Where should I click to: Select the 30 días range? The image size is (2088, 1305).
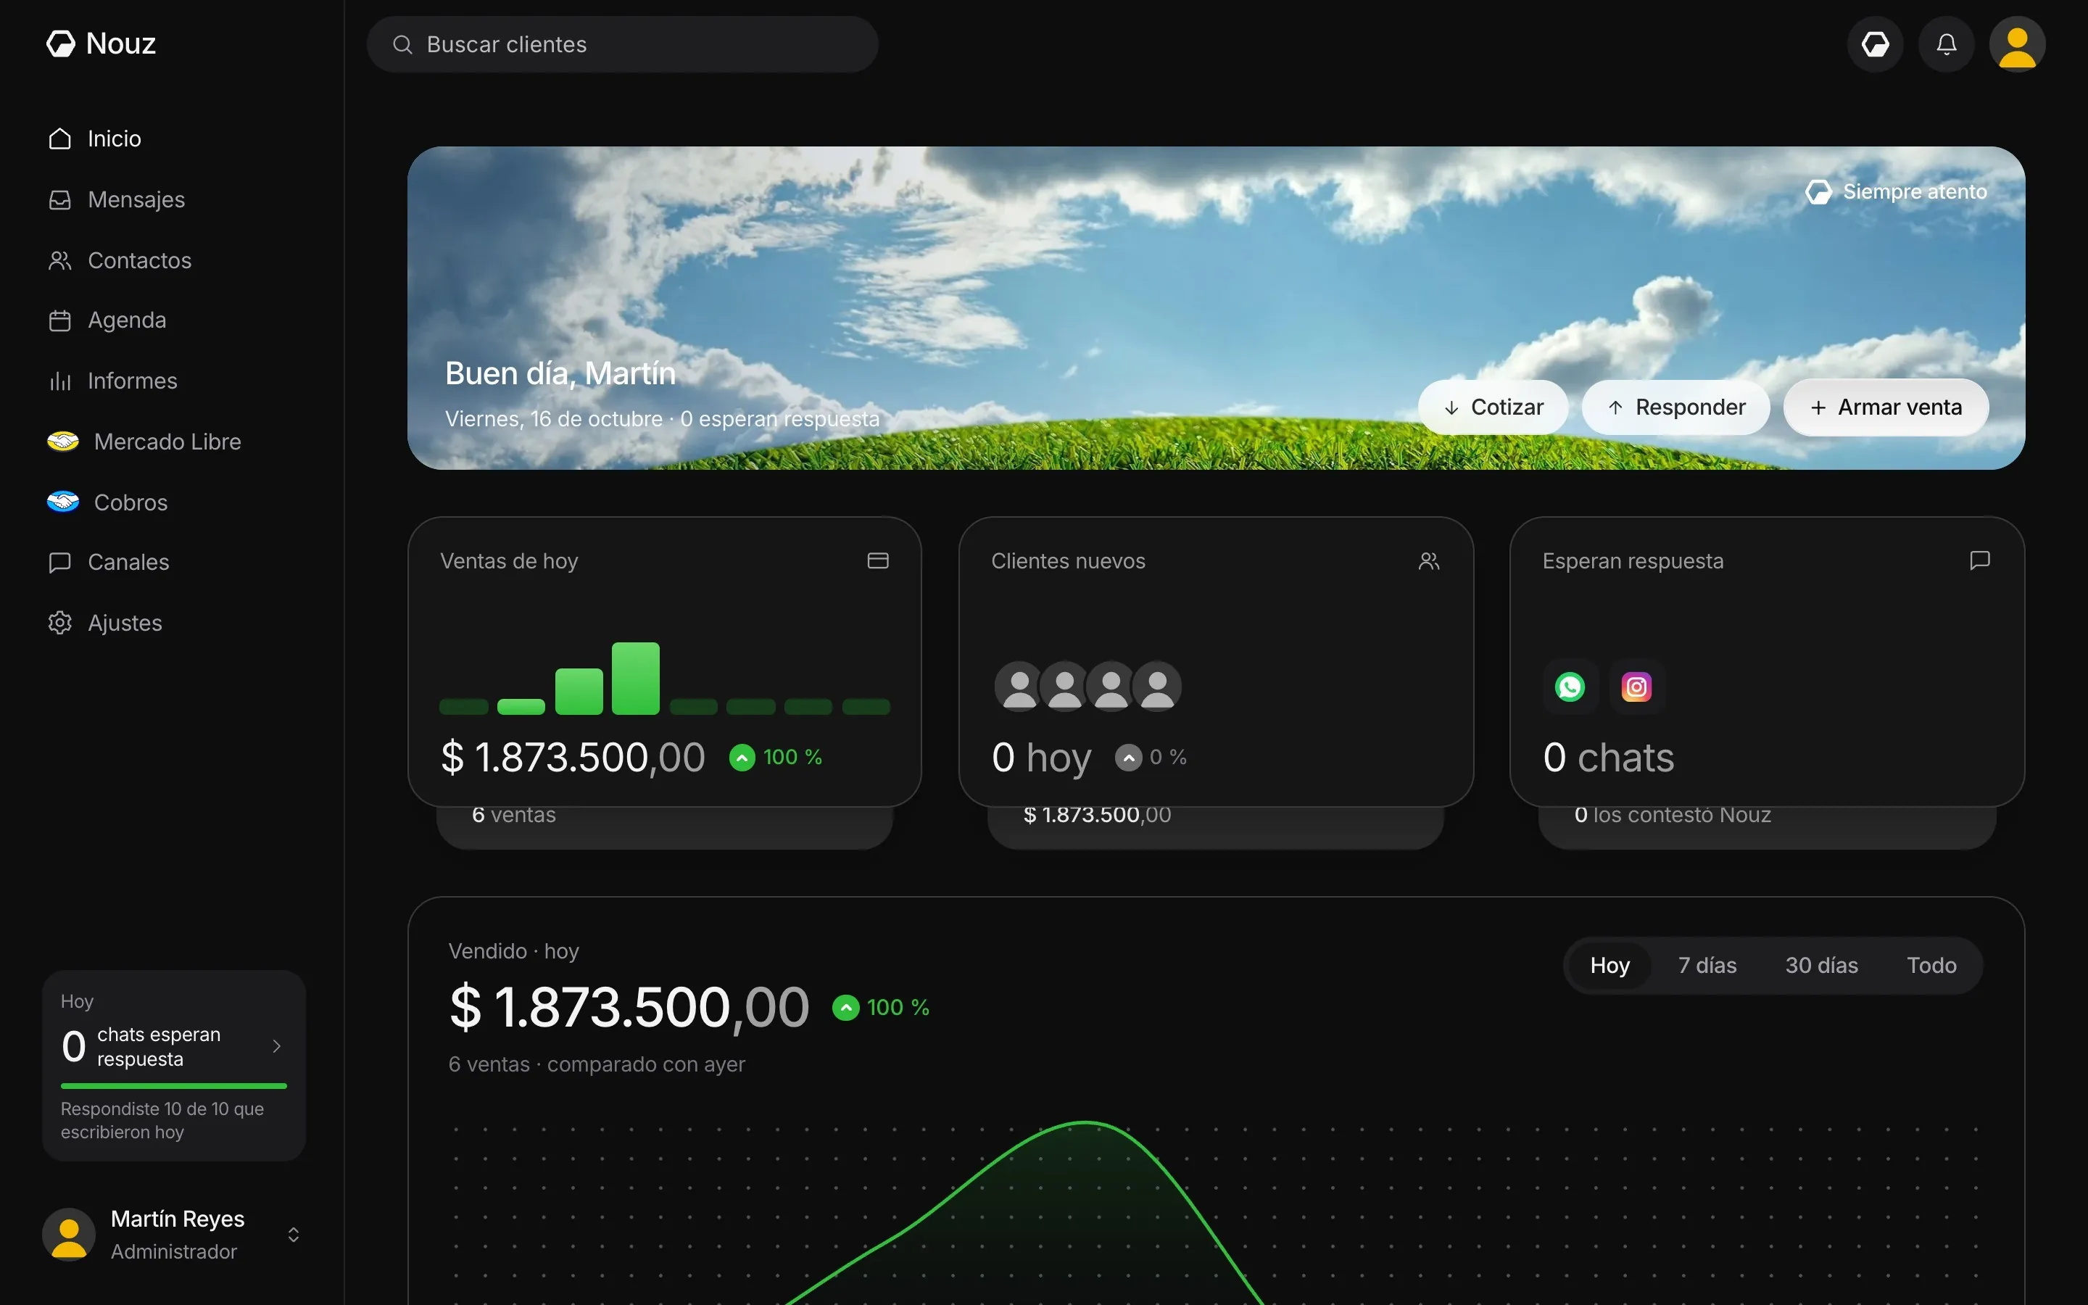1820,965
